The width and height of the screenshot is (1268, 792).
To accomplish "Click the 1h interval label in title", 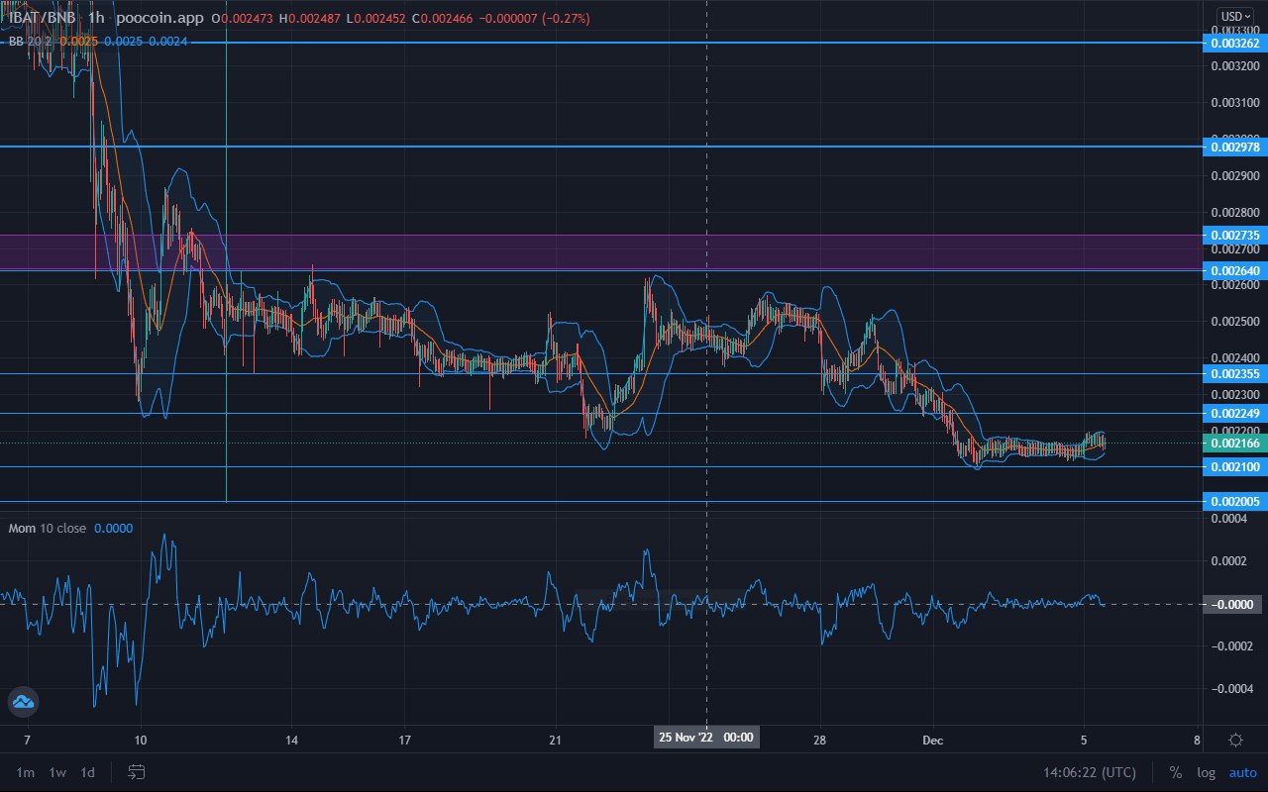I will (x=96, y=18).
